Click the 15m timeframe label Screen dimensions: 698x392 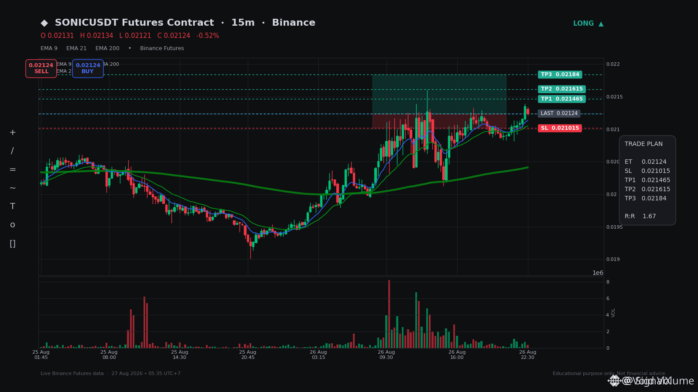coord(243,23)
